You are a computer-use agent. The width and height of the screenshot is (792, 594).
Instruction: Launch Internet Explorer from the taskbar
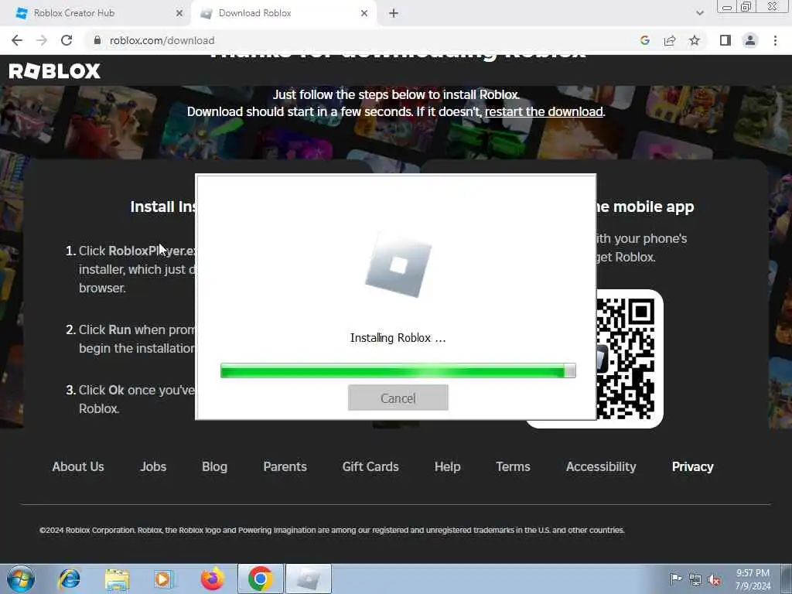click(69, 579)
